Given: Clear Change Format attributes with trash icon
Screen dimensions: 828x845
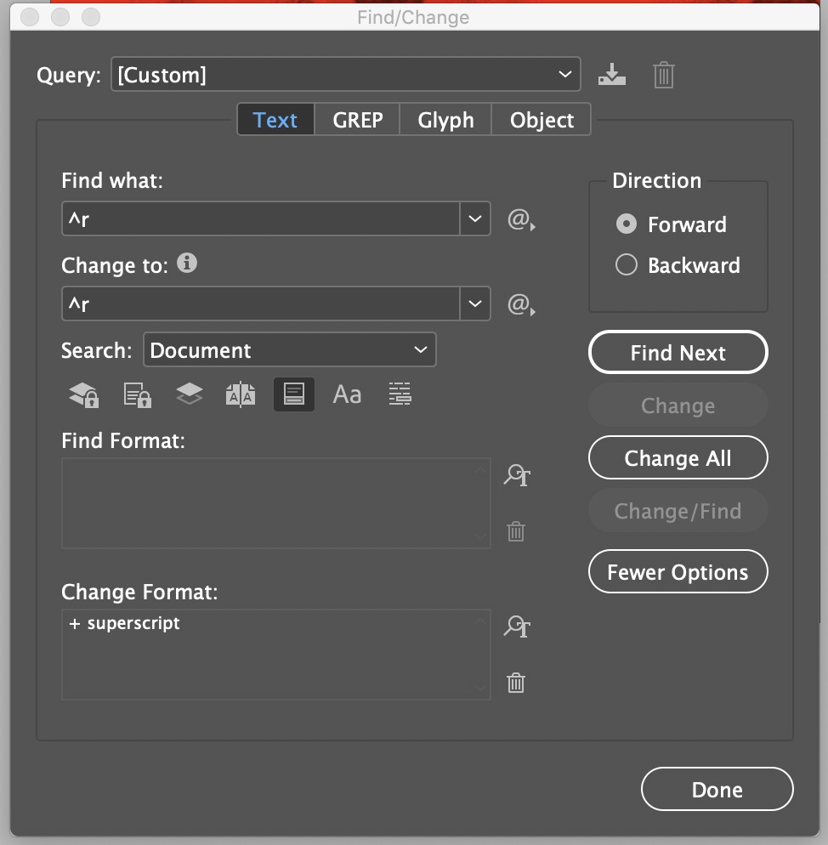Looking at the screenshot, I should click(x=516, y=682).
